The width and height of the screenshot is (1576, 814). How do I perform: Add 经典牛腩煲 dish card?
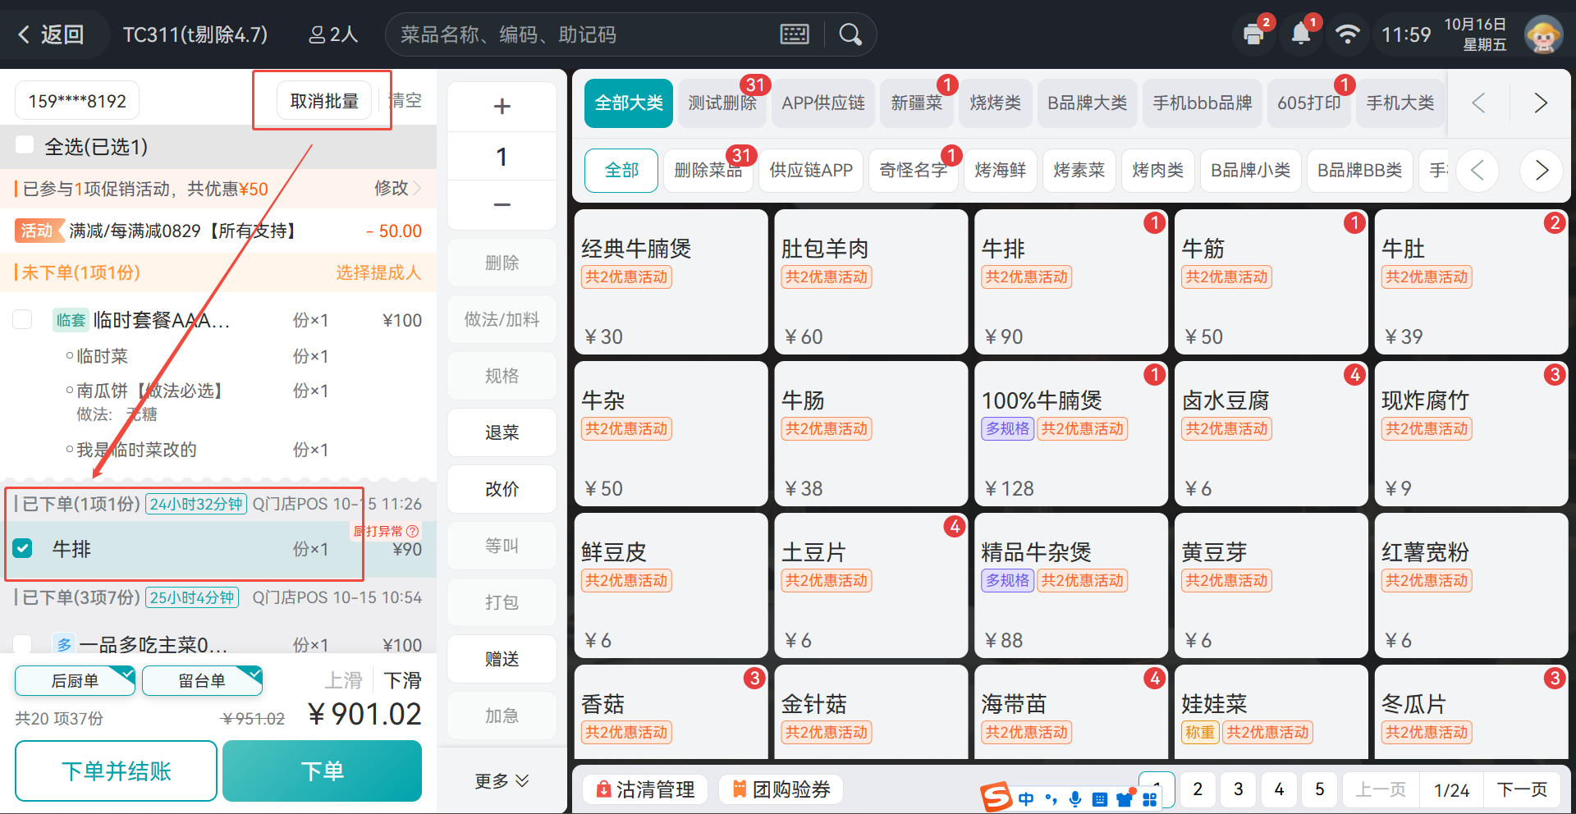tap(671, 281)
